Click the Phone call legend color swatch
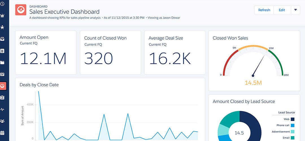This screenshot has height=141, width=305. 293,125
